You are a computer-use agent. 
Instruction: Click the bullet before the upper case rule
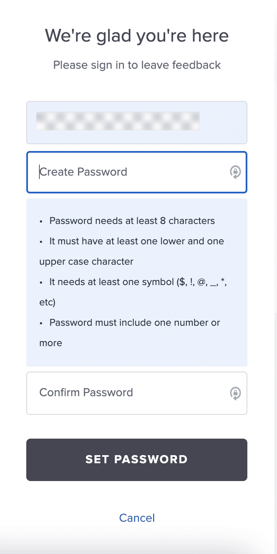point(41,241)
